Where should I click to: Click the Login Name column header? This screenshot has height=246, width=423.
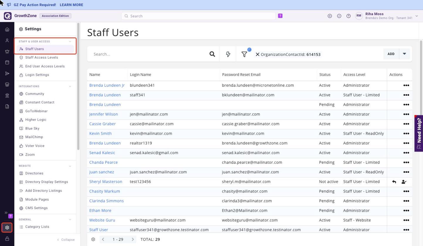point(141,75)
